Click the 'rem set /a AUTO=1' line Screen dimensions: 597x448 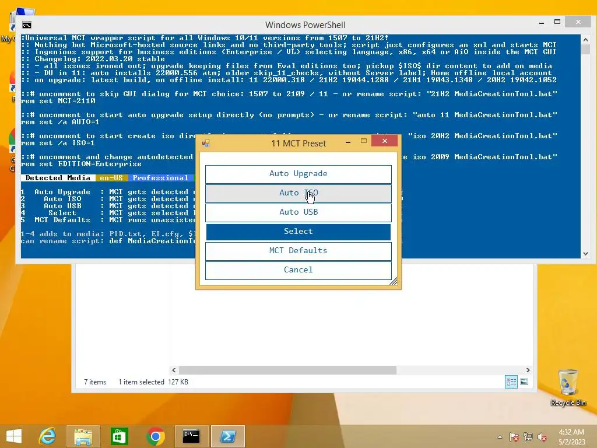point(61,122)
